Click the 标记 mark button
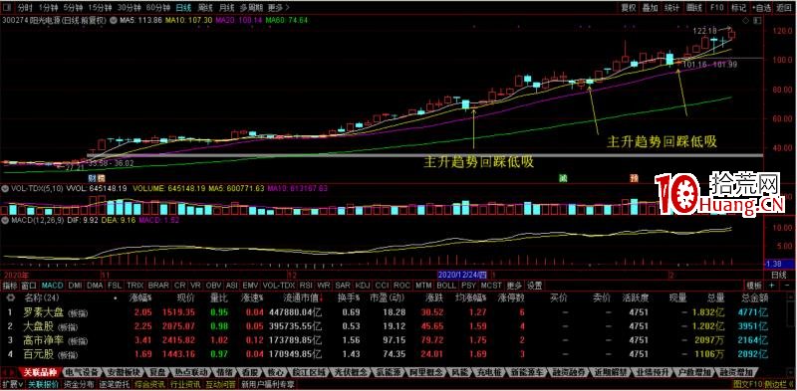The width and height of the screenshot is (797, 391). coord(738,8)
